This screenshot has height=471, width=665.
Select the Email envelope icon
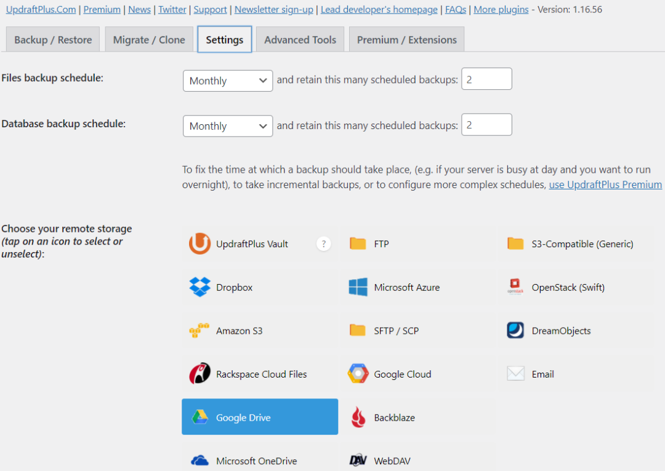(x=516, y=374)
